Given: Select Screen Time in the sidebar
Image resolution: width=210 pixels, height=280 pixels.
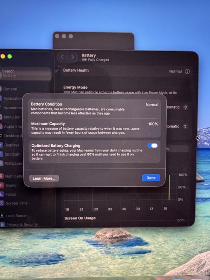Looking at the screenshot, I should 14,203.
